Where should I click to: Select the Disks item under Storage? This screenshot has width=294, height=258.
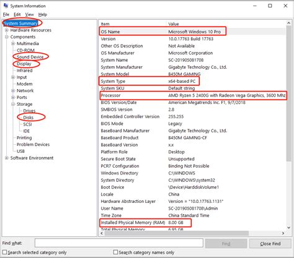tap(29, 118)
